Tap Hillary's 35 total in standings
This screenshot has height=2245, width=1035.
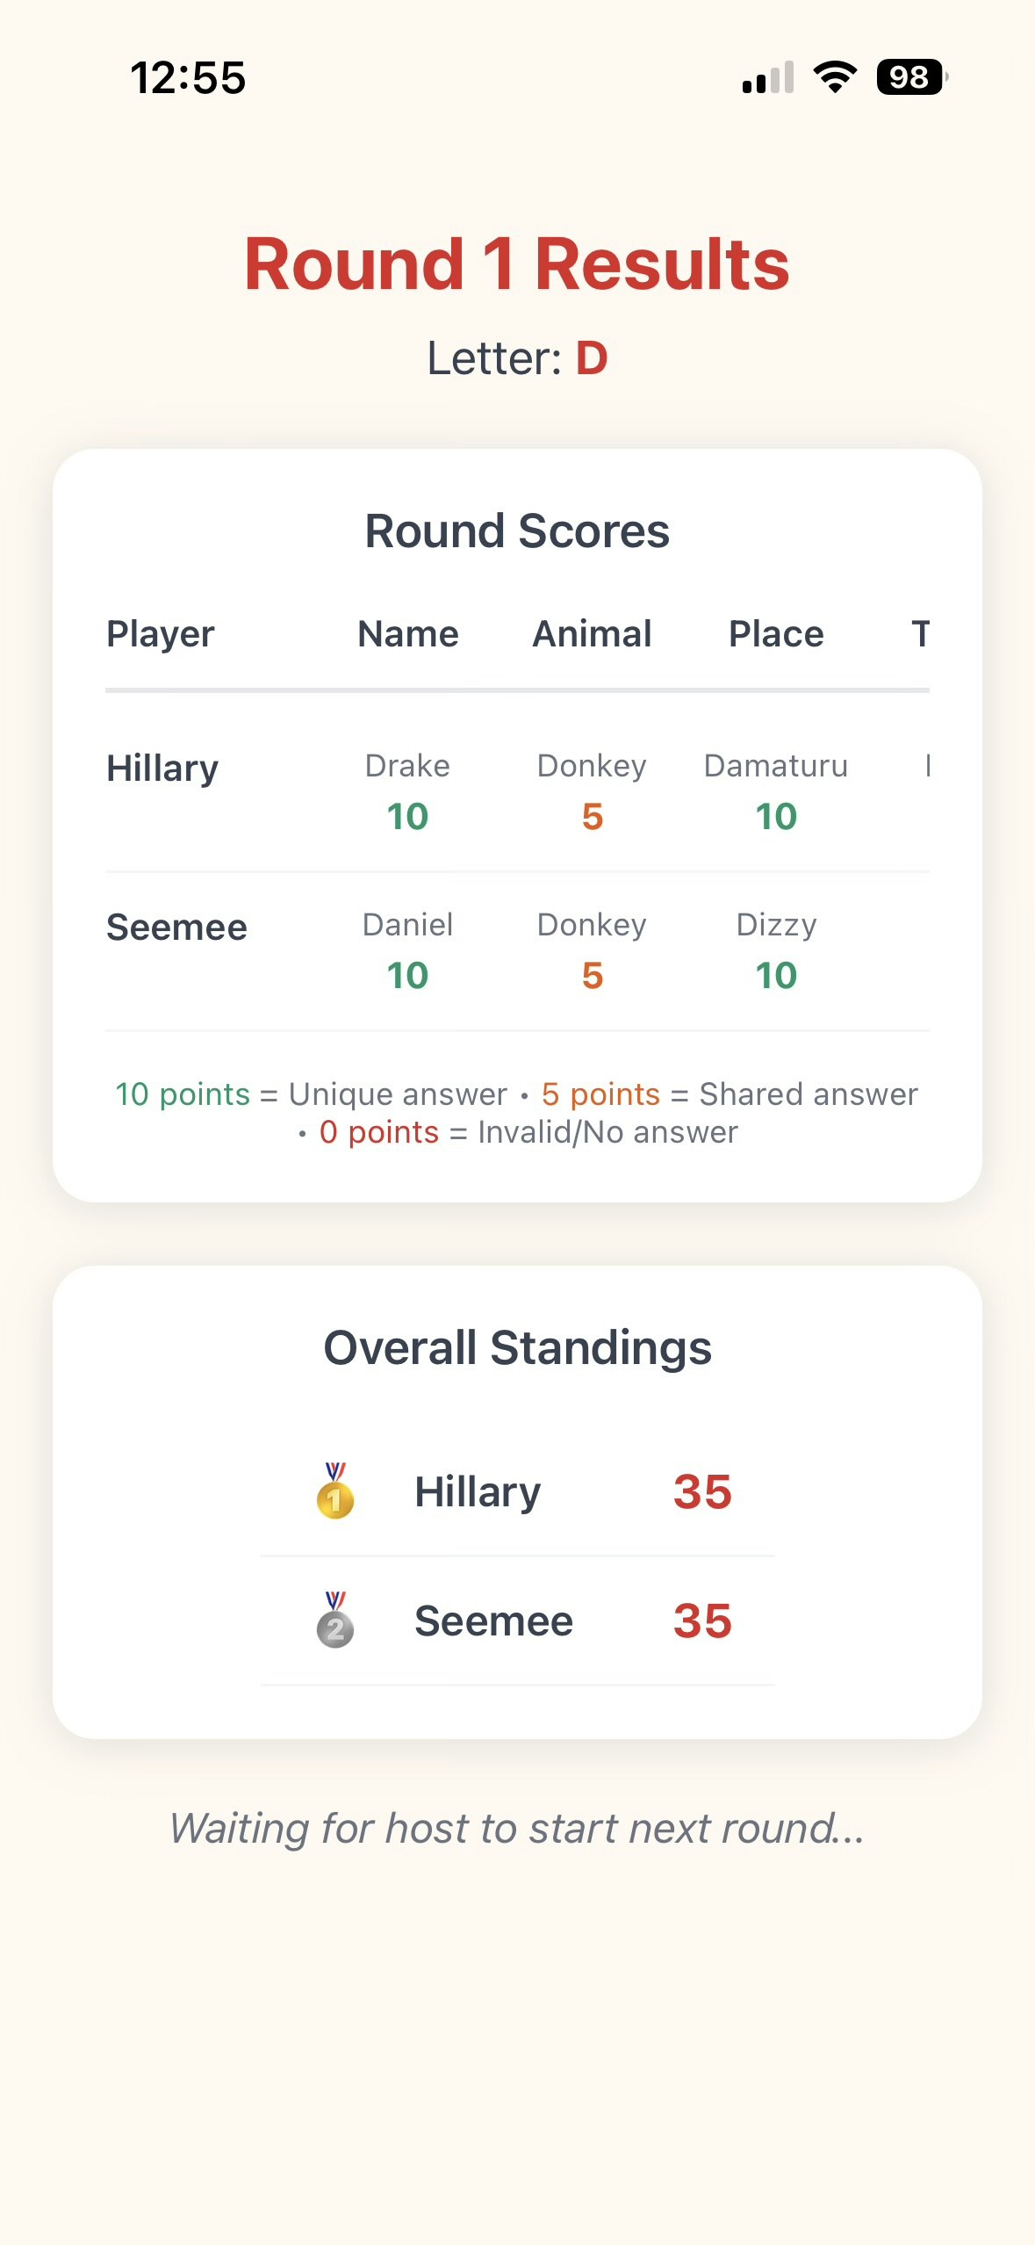pyautogui.click(x=702, y=1491)
